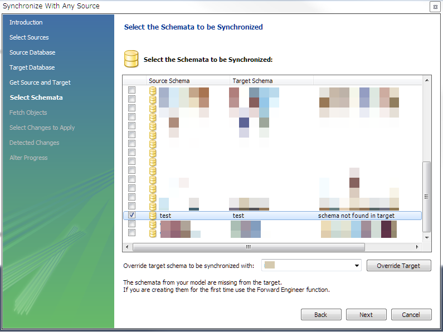Screen dimensions: 443x332
Task: Click the first row's database icon
Action: [x=153, y=90]
